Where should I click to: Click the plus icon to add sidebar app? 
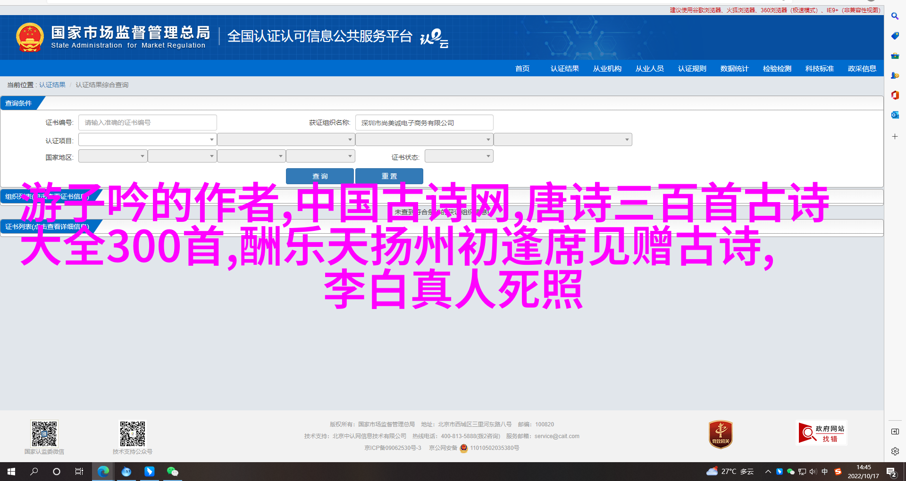coord(895,137)
